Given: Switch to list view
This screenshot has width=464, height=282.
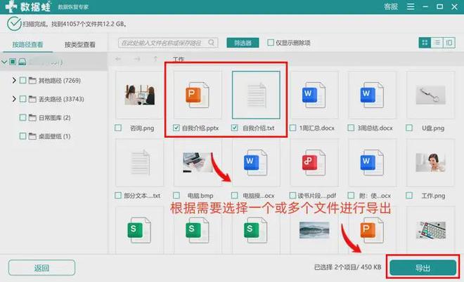Looking at the screenshot, I should click(437, 43).
